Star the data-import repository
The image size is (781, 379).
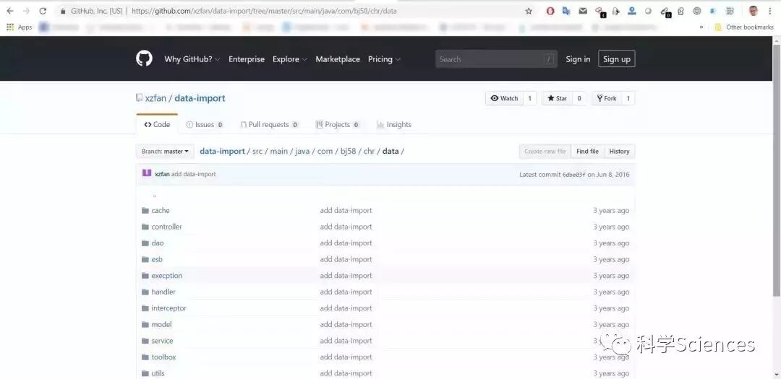point(558,98)
